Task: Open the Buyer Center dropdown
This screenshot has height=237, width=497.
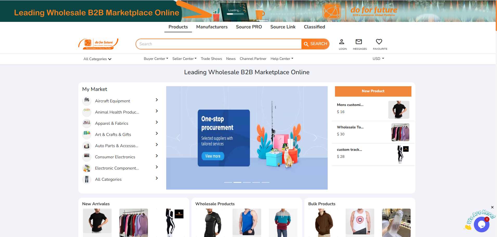Action: pyautogui.click(x=156, y=59)
